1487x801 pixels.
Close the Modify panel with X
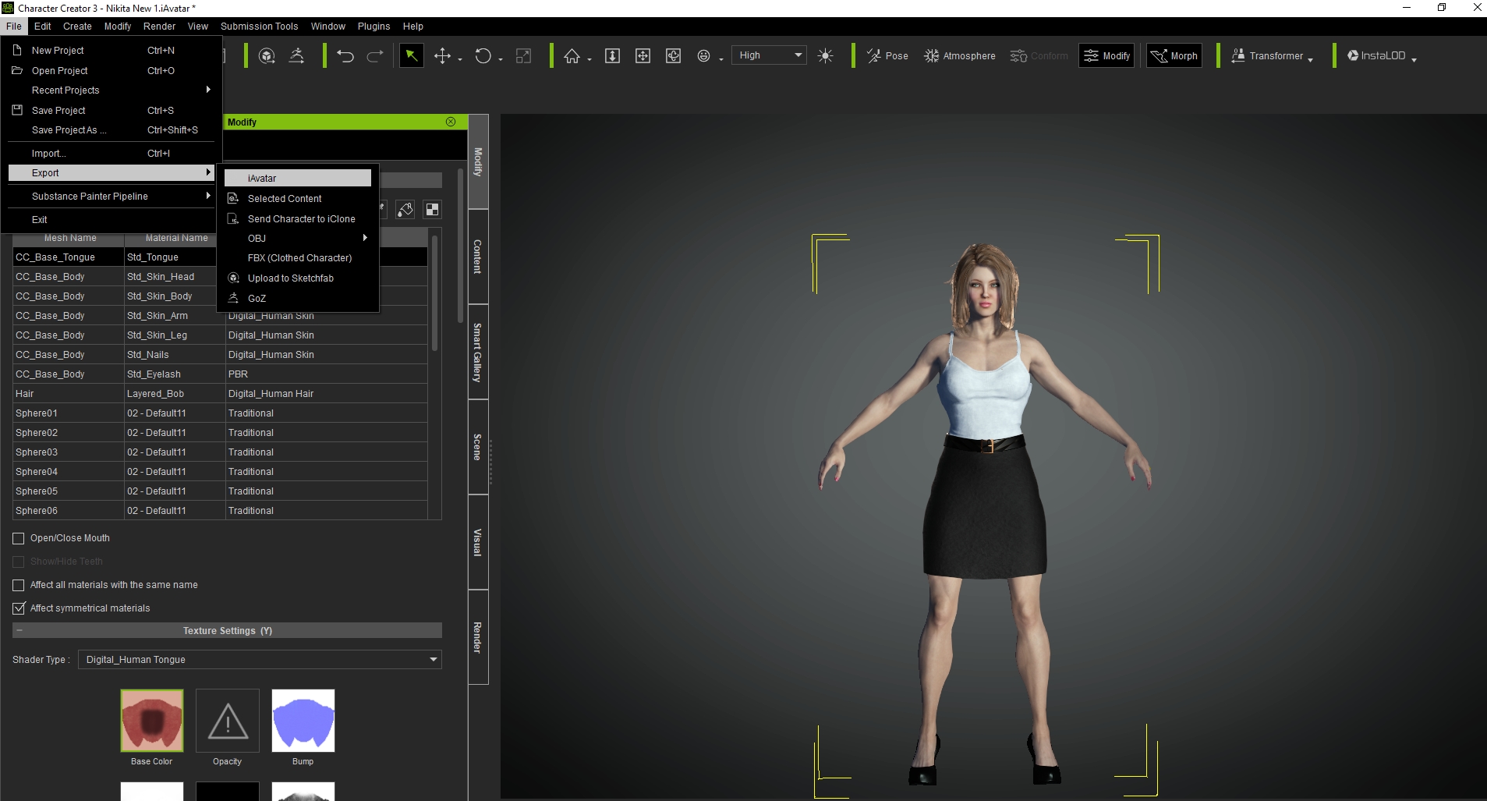[x=451, y=122]
